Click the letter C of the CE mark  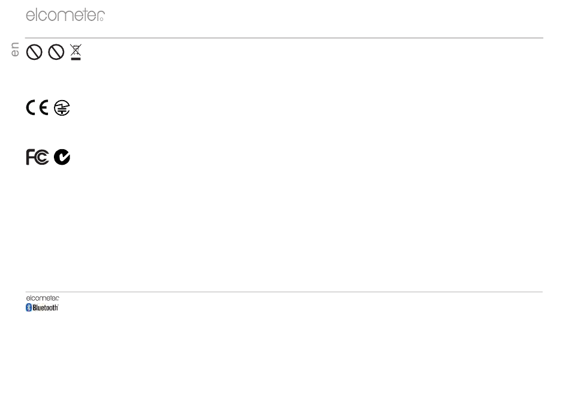[31, 107]
